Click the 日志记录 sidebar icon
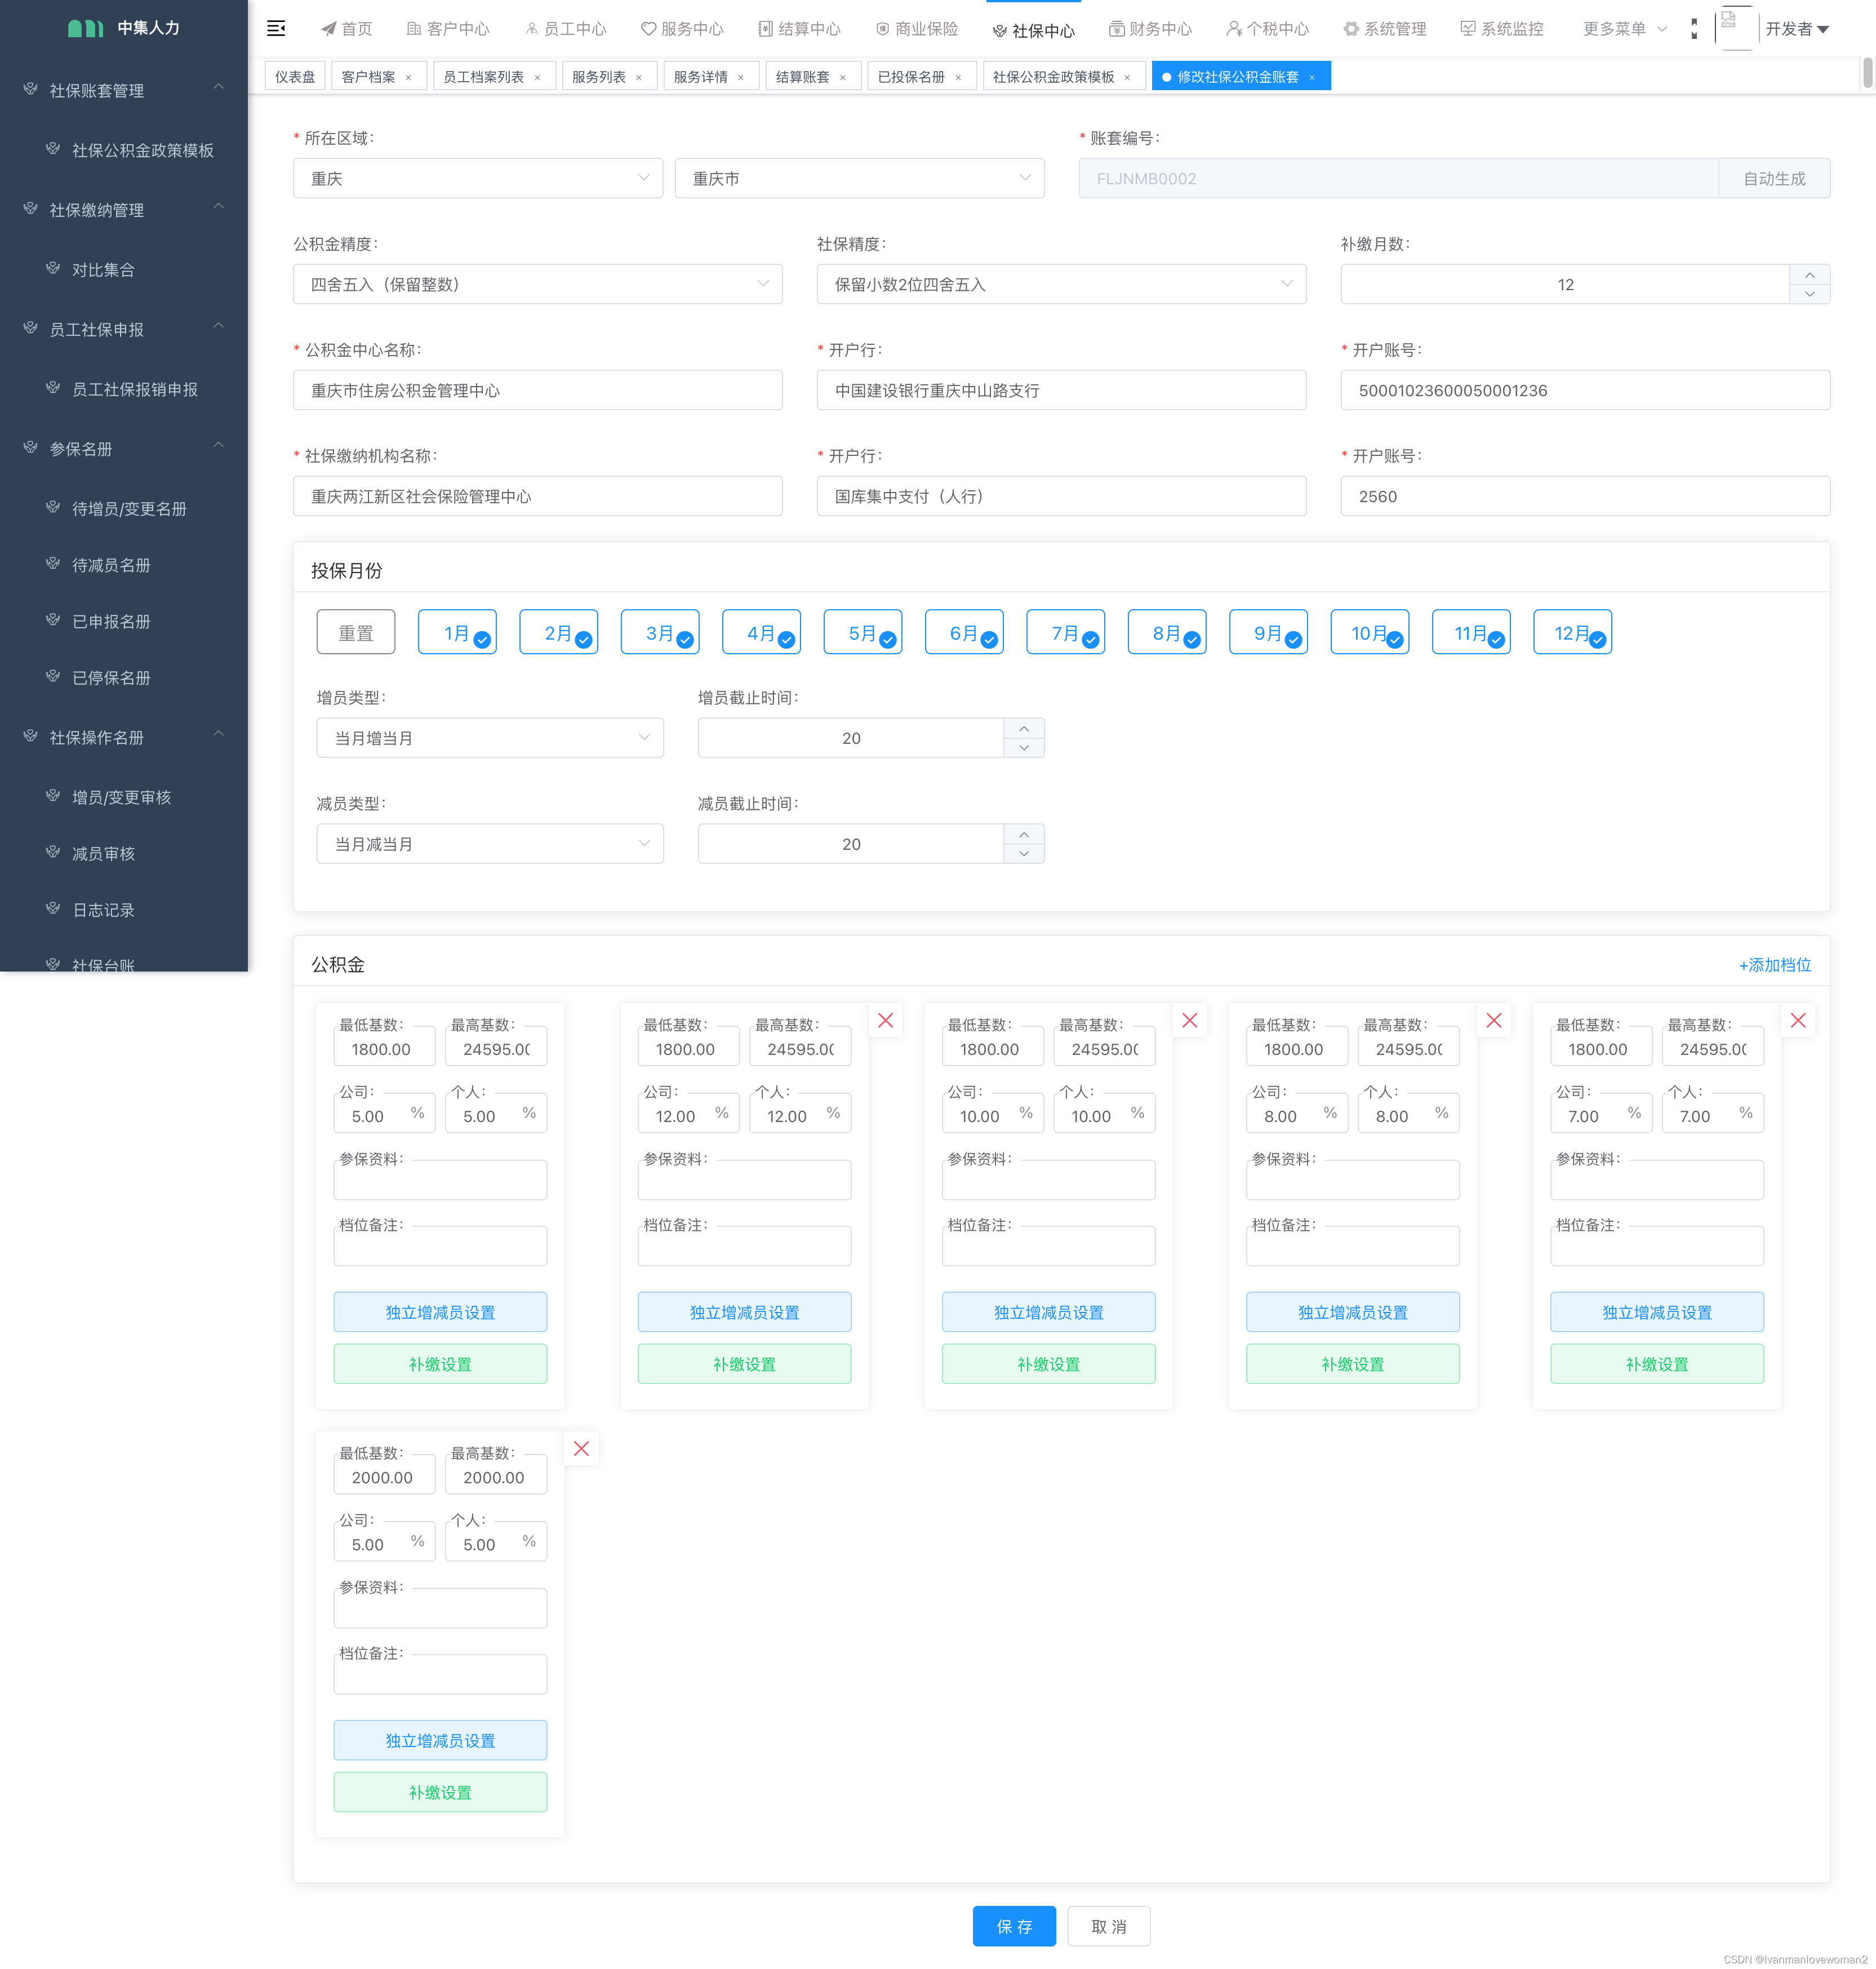The image size is (1876, 1969). tap(53, 908)
